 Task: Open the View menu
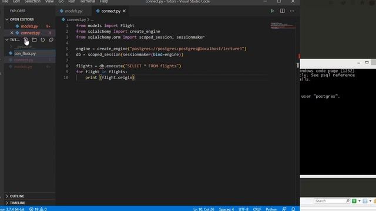[x=49, y=1]
